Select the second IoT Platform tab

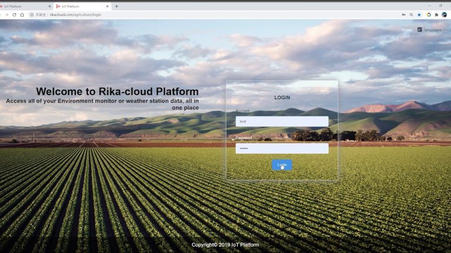coord(83,6)
